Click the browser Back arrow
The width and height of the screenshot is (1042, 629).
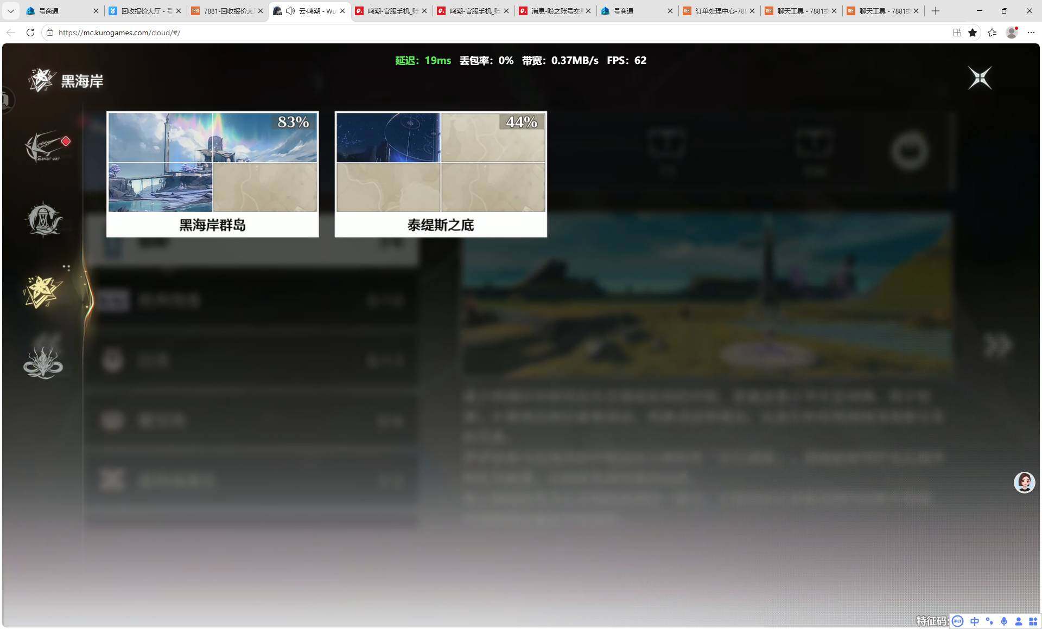click(11, 33)
